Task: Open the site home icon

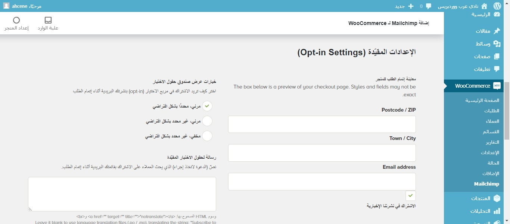Action: 484,6
